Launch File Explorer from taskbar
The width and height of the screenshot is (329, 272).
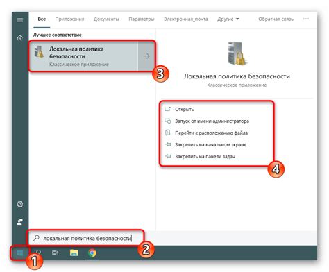(x=74, y=253)
